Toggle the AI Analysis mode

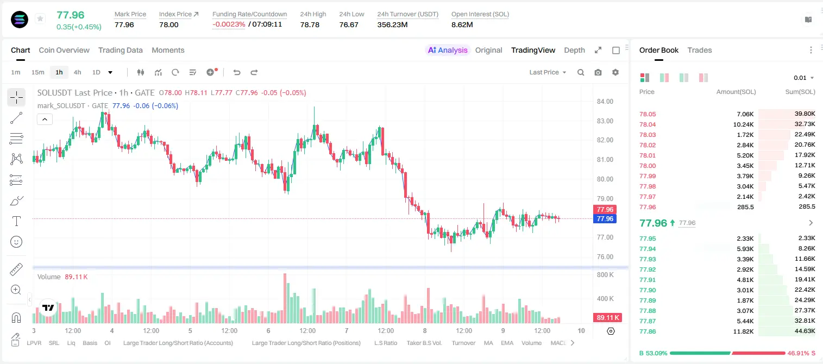pyautogui.click(x=447, y=50)
